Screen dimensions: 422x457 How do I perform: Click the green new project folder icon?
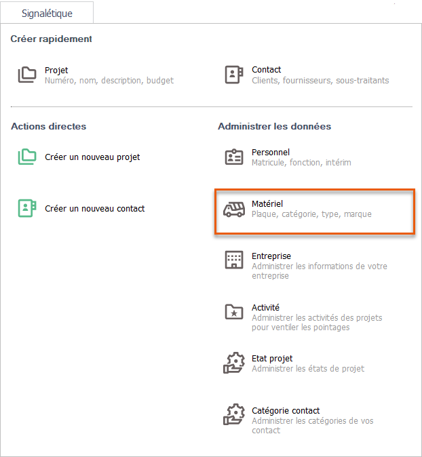point(27,157)
